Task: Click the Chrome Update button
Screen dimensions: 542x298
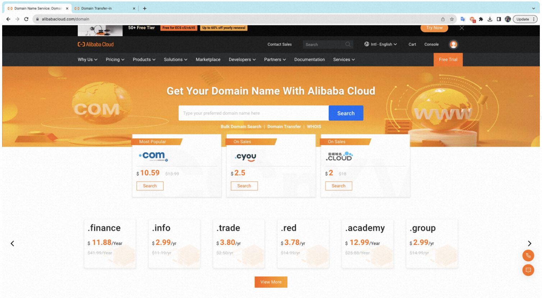Action: pos(525,19)
